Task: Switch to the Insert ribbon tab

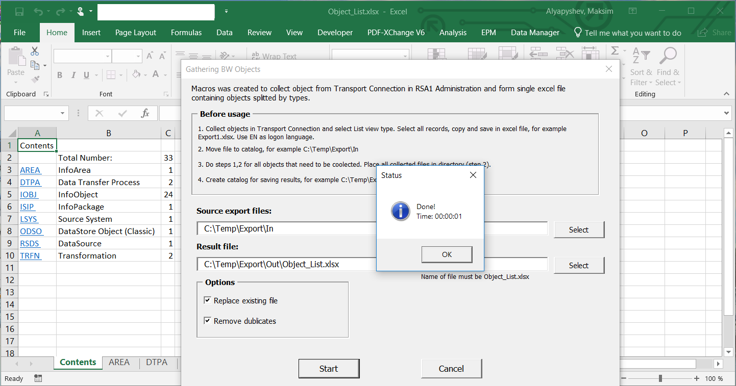Action: click(91, 33)
